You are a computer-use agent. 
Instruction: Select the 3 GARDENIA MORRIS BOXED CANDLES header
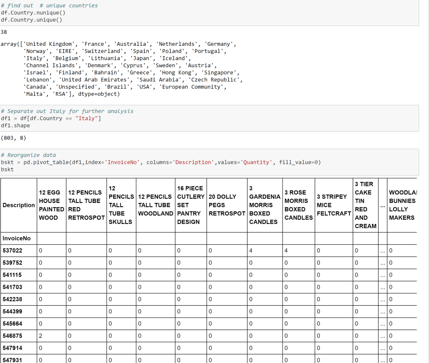pos(264,205)
